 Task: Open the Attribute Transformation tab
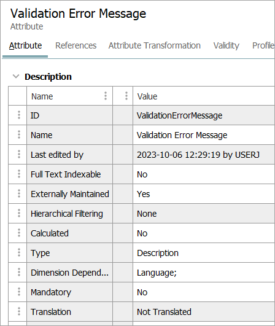pos(155,45)
